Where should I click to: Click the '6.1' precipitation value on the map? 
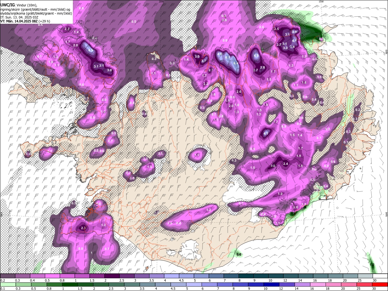[x=228, y=57]
